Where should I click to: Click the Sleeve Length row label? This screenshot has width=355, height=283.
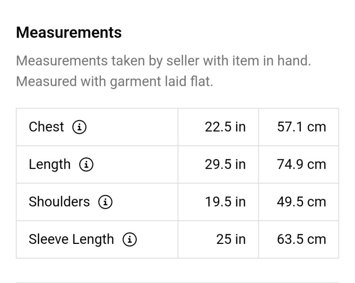(x=71, y=240)
